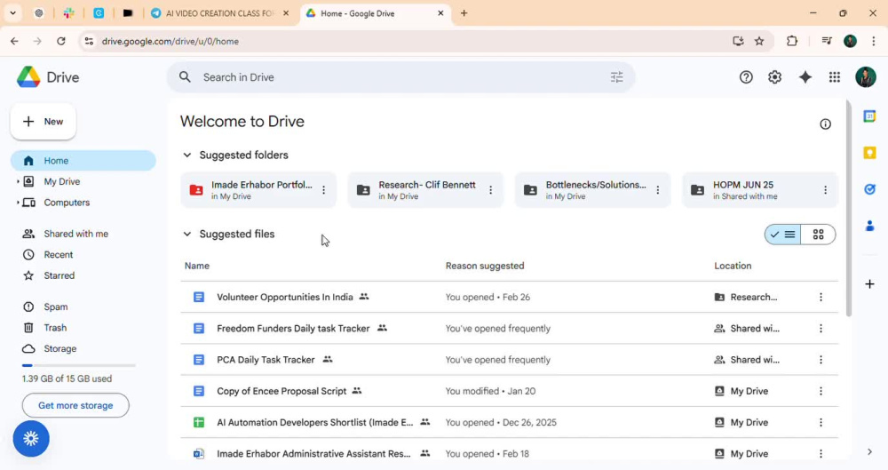Collapse the Suggested folders section
This screenshot has width=888, height=470.
(186, 155)
